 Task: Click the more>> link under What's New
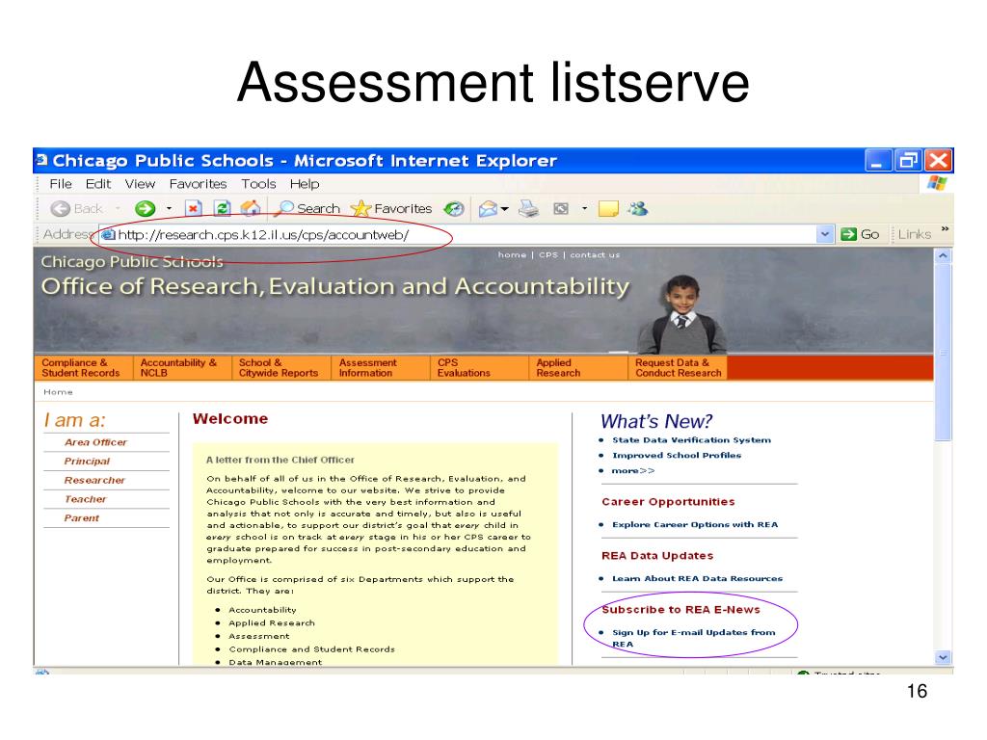click(x=633, y=470)
